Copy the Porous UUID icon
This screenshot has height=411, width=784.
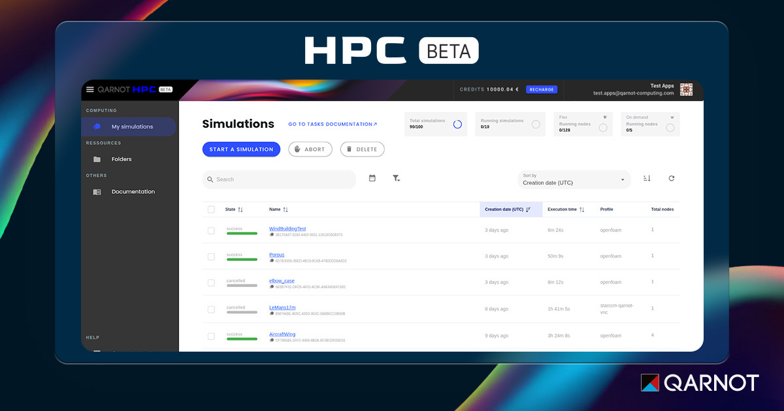point(272,261)
